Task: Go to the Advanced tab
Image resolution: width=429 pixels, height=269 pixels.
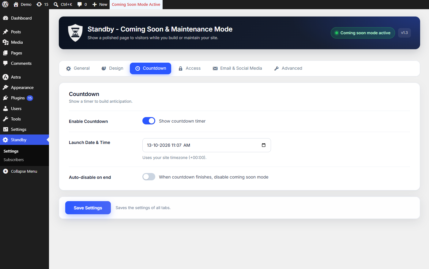Action: pyautogui.click(x=288, y=68)
